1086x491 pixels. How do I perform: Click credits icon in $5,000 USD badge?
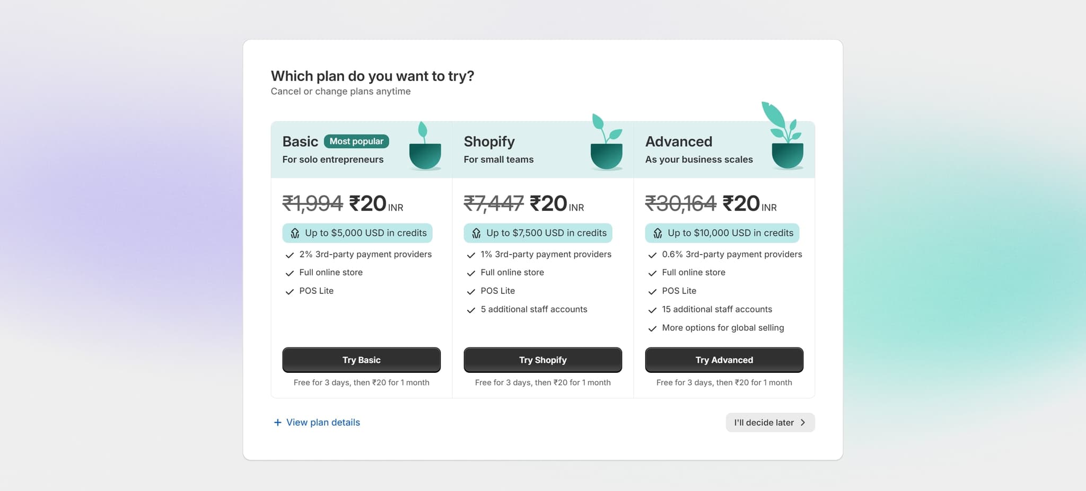pyautogui.click(x=295, y=234)
